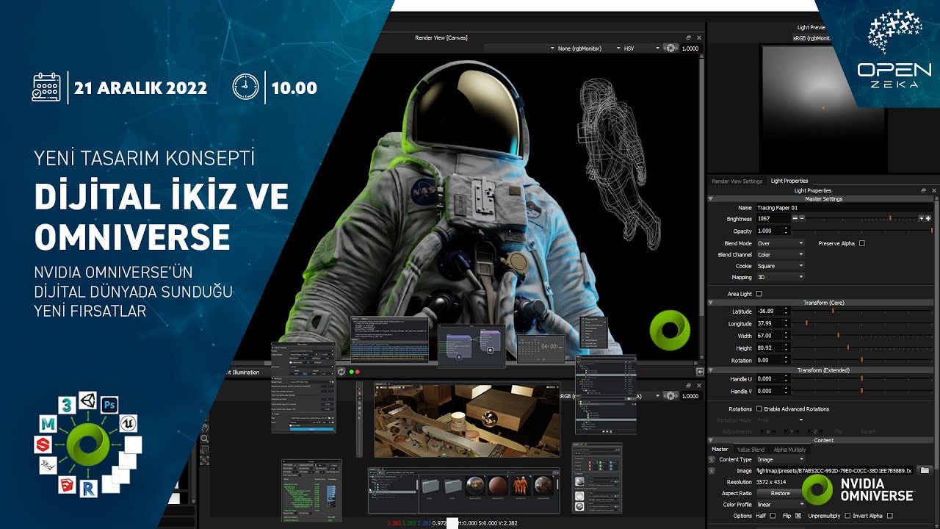Click the Revit logo icon
Screen dimensions: 940x529
(x=89, y=489)
